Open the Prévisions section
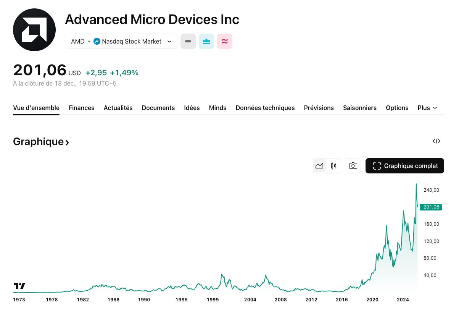451x309 pixels. pyautogui.click(x=319, y=108)
